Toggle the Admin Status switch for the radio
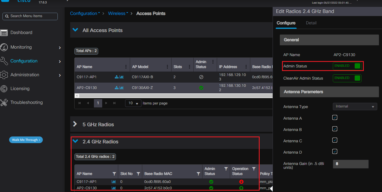 [347, 66]
